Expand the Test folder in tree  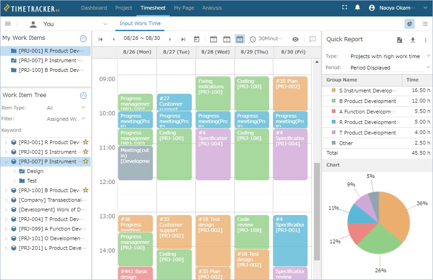coord(15,181)
